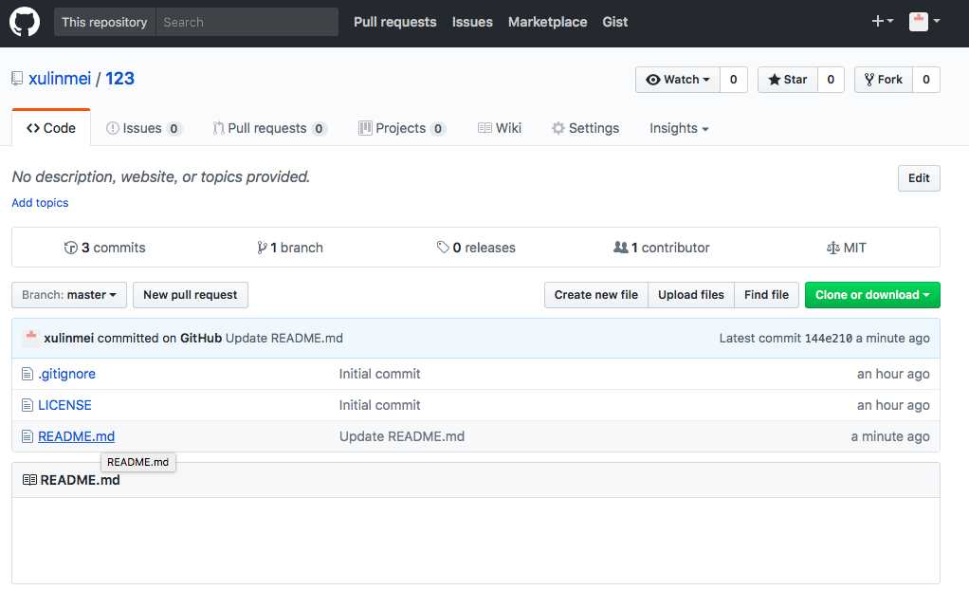Image resolution: width=969 pixels, height=609 pixels.
Task: Open Pull requests in top navigation
Action: [x=394, y=22]
